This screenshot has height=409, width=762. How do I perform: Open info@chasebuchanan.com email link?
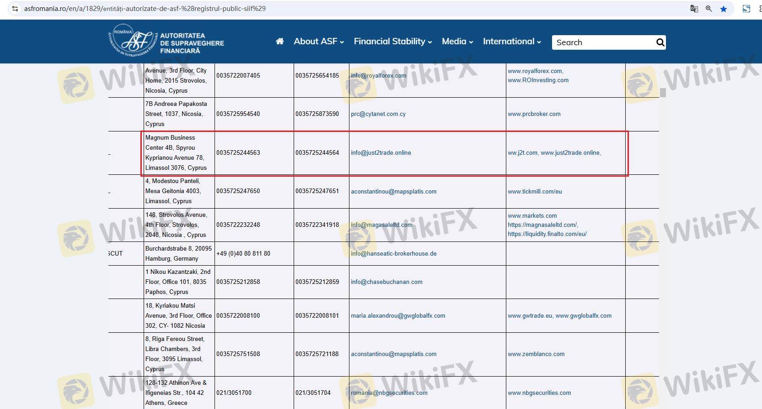386,282
